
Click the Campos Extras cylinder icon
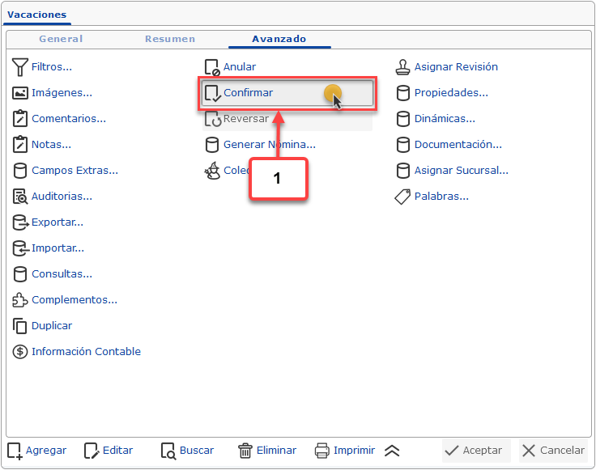click(19, 171)
